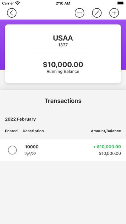
Task: Toggle posted circle for 10000 transaction
Action: coord(12,150)
